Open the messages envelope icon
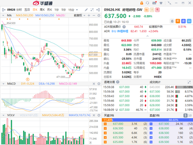 pyautogui.click(x=154, y=3)
